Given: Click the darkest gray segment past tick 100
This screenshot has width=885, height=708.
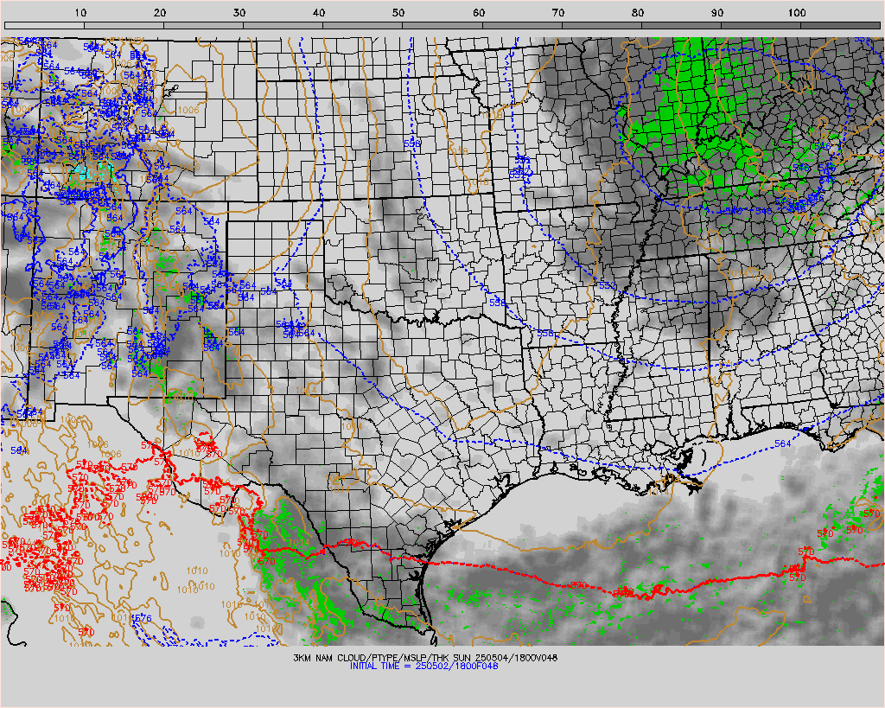Looking at the screenshot, I should tap(840, 25).
